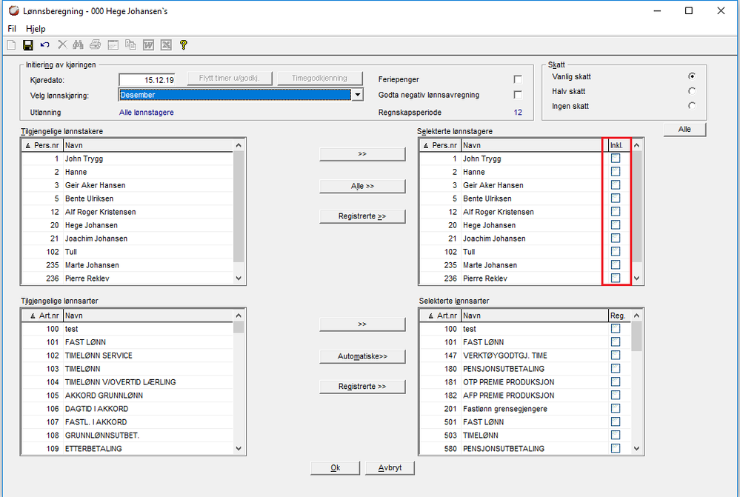Open search with the binoculars icon
Viewport: 740px width, 497px height.
tap(78, 45)
